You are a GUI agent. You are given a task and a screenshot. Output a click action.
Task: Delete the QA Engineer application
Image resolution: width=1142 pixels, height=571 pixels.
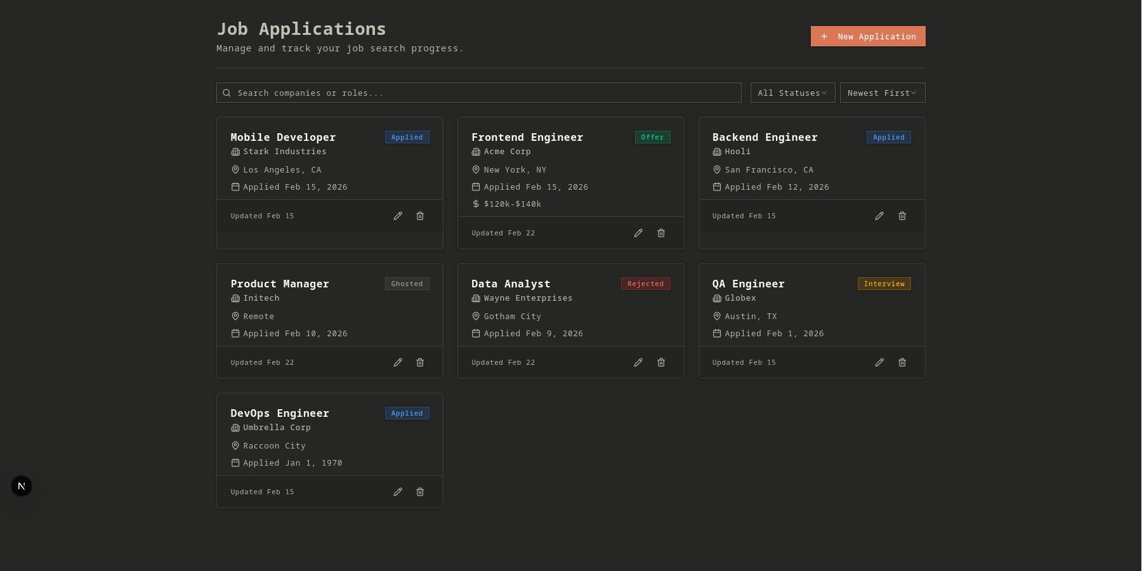click(x=902, y=362)
